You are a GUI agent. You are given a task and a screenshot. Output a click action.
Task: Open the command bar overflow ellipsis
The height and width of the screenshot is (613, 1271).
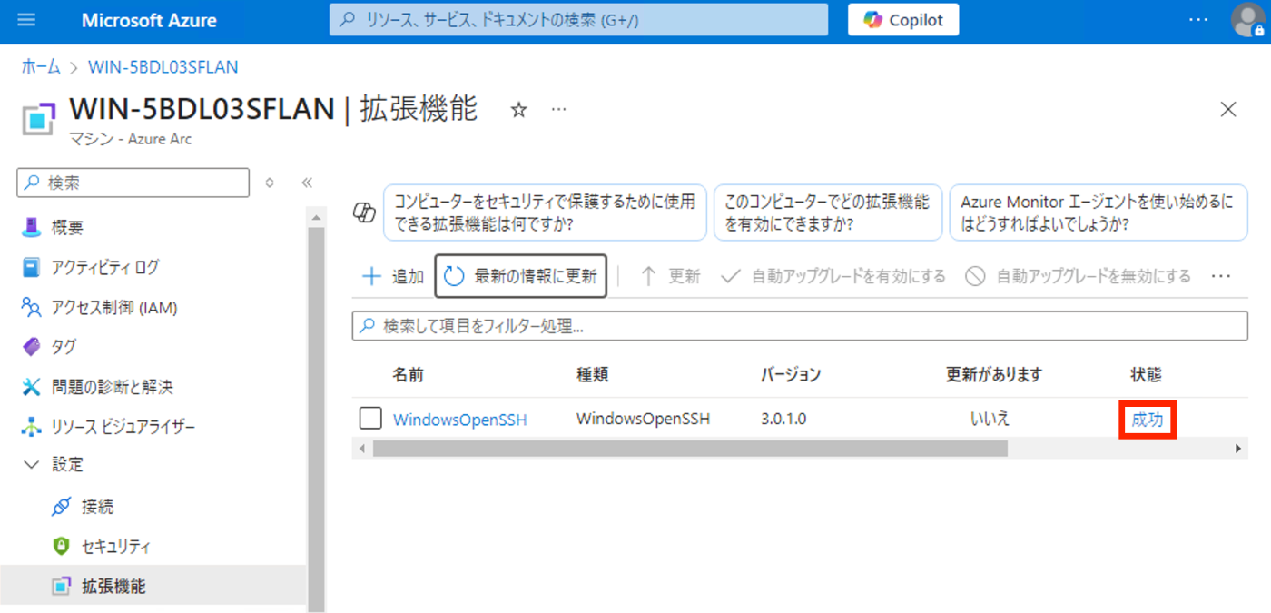1221,276
